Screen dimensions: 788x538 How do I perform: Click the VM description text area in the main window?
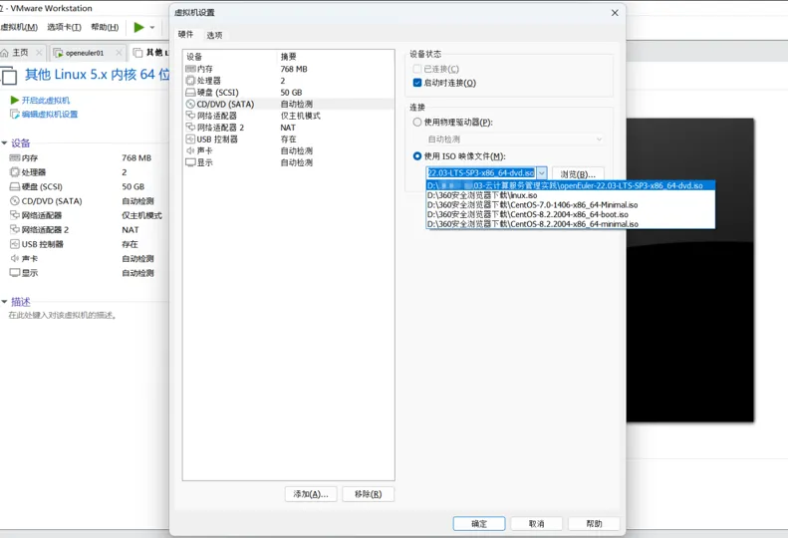[x=64, y=315]
